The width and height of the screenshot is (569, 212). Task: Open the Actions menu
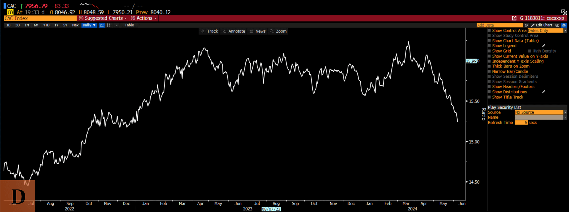point(144,18)
